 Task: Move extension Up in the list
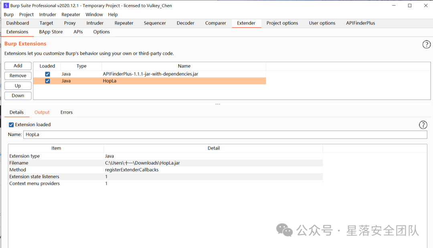click(18, 86)
